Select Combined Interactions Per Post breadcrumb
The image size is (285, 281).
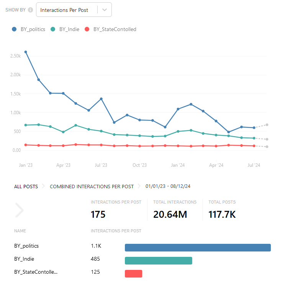click(x=92, y=186)
